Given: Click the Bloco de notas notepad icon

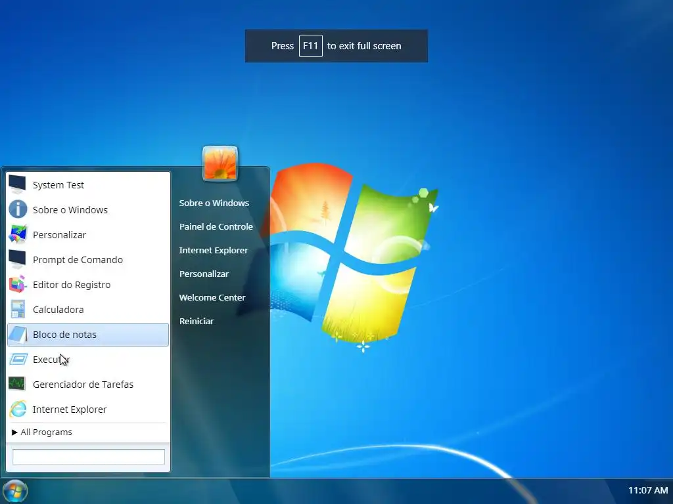Looking at the screenshot, I should tap(18, 334).
